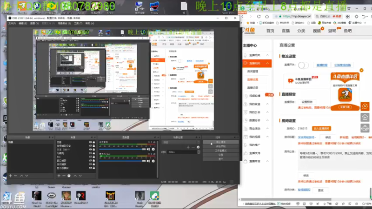Go to 首页 tab on Douyu
The width and height of the screenshot is (372, 209).
pos(270,31)
